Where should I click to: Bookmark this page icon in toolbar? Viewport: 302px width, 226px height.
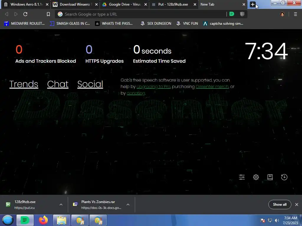48,14
